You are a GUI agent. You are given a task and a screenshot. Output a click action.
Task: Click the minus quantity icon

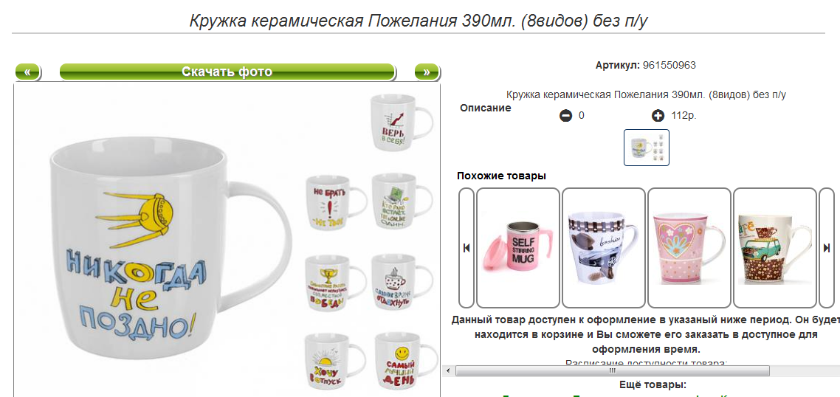click(x=565, y=115)
